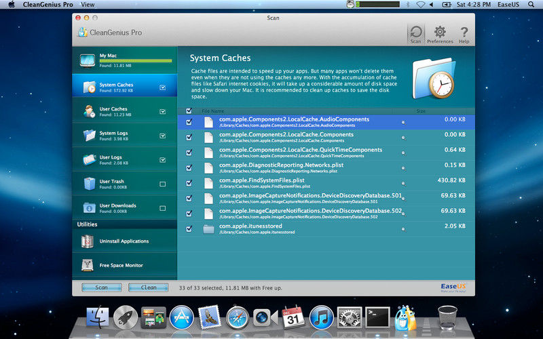Open User Downloads category
The height and width of the screenshot is (339, 543).
pyautogui.click(x=125, y=208)
